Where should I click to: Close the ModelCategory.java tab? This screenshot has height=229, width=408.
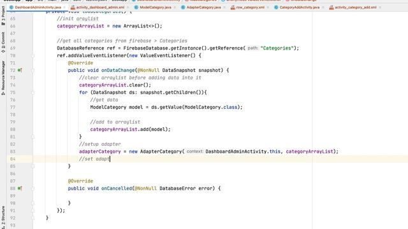click(x=175, y=8)
